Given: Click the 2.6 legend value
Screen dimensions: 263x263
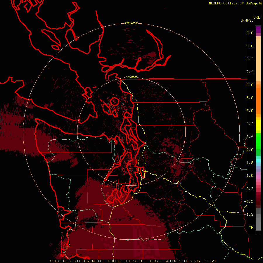Looking at the screenshot, I should click(x=250, y=150).
